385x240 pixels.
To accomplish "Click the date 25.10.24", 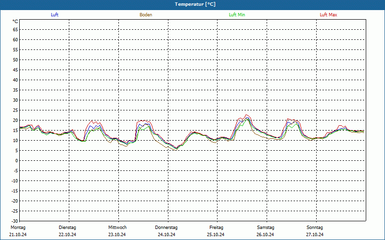I will [x=216, y=235].
